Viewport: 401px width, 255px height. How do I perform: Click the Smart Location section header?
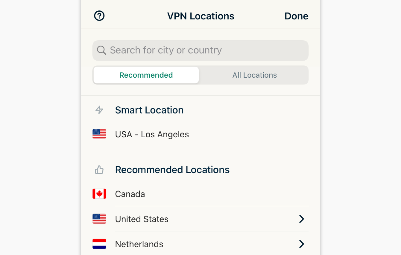149,110
